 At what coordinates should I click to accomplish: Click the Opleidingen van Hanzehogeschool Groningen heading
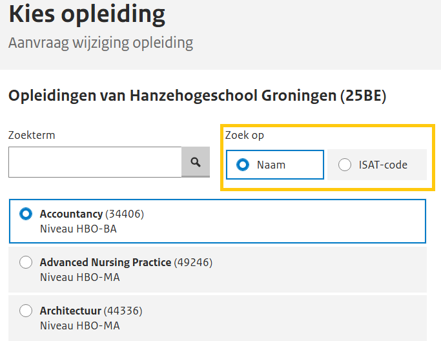coord(197,96)
